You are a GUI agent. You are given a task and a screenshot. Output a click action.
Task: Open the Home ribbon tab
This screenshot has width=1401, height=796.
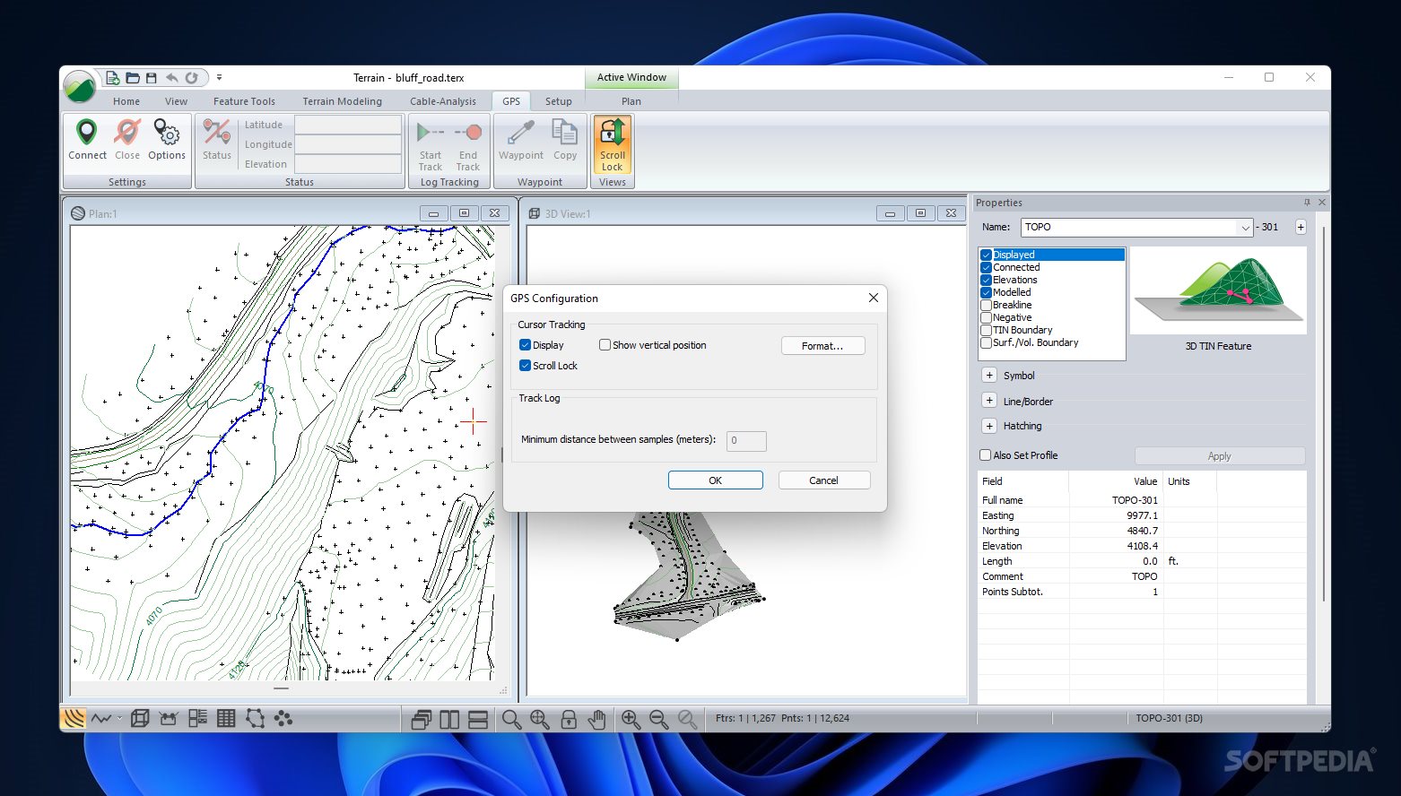click(126, 101)
